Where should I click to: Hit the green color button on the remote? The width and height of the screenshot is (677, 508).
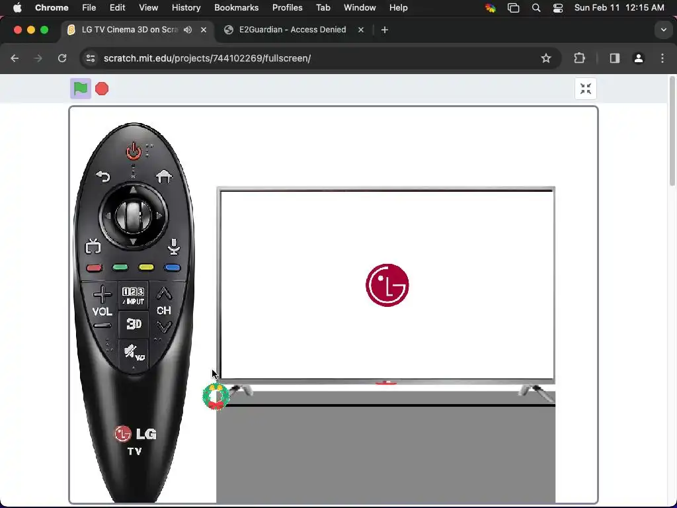click(x=120, y=268)
